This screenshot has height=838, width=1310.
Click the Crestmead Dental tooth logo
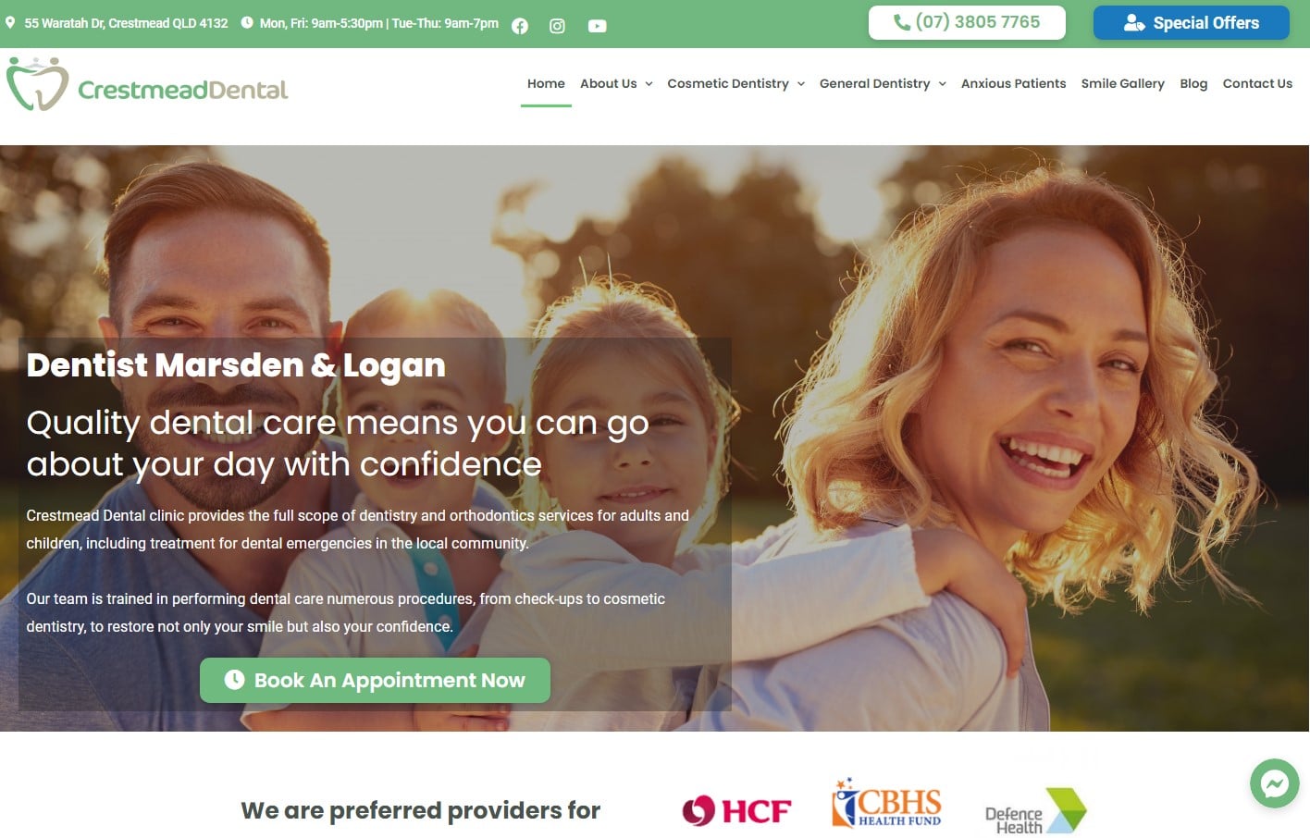38,84
